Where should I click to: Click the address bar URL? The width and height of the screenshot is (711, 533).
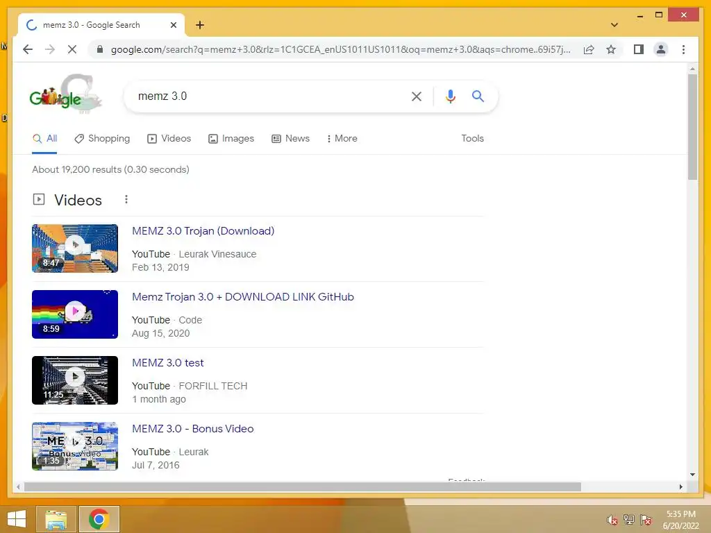click(340, 49)
